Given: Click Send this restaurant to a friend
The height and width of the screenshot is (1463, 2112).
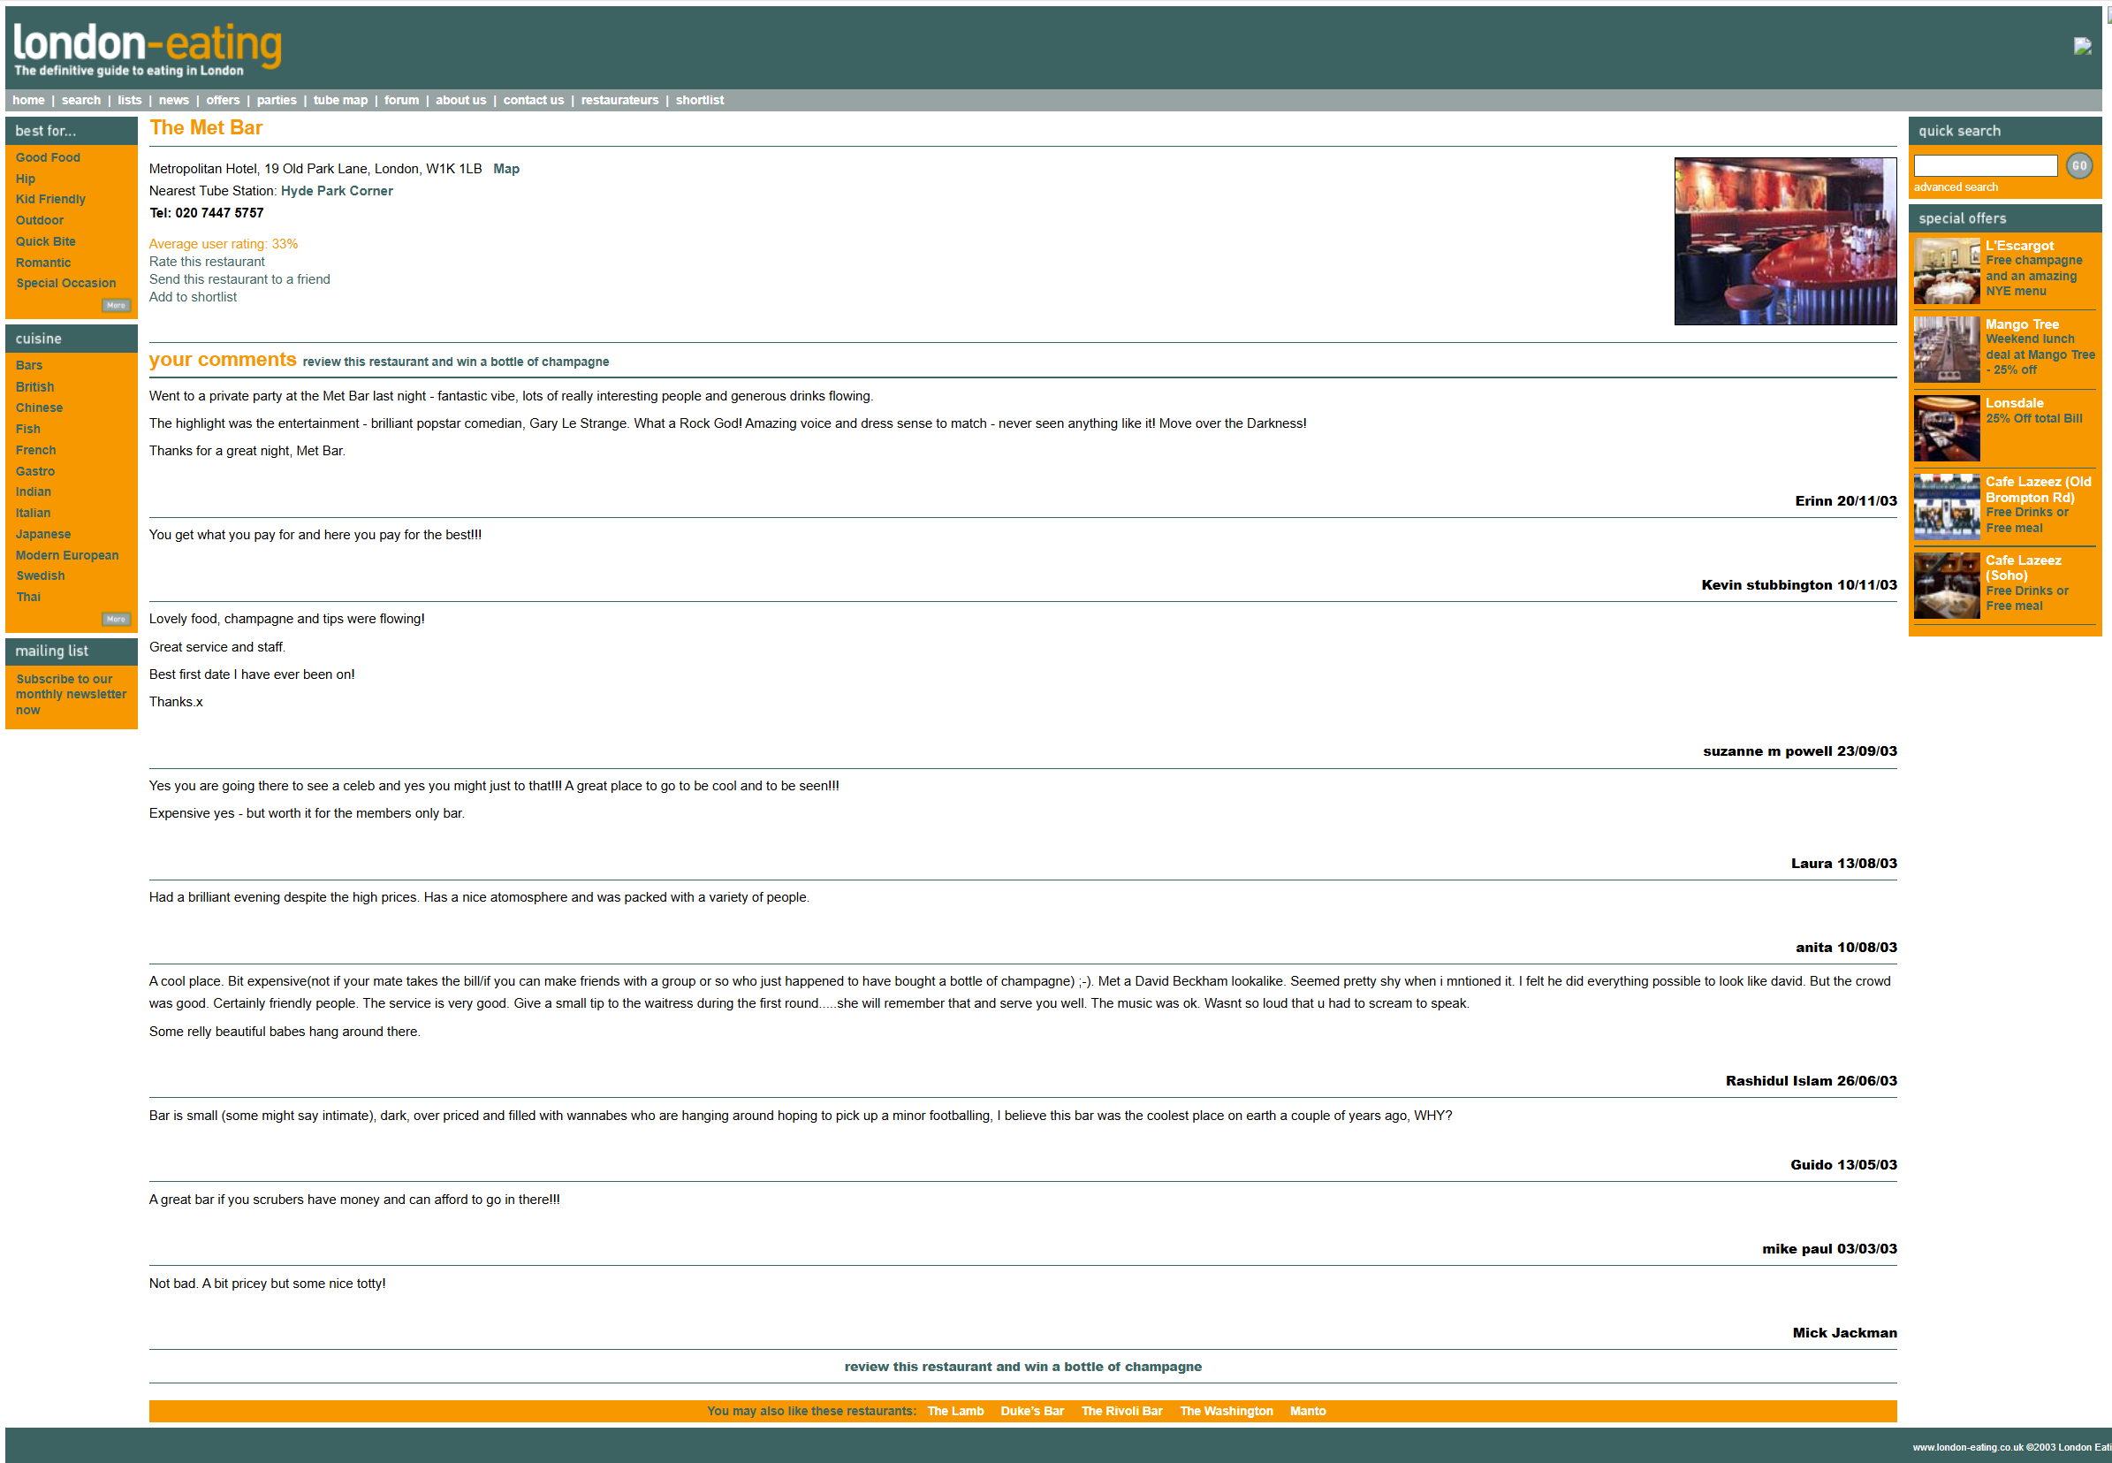Looking at the screenshot, I should pyautogui.click(x=240, y=279).
